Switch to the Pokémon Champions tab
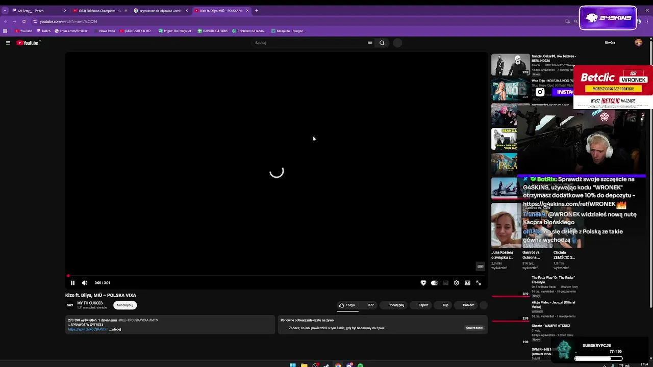The height and width of the screenshot is (367, 653). pyautogui.click(x=99, y=11)
